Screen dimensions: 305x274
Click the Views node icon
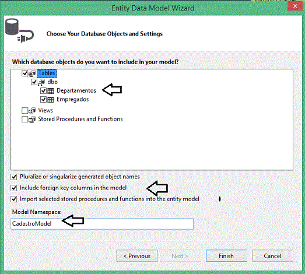(x=32, y=111)
